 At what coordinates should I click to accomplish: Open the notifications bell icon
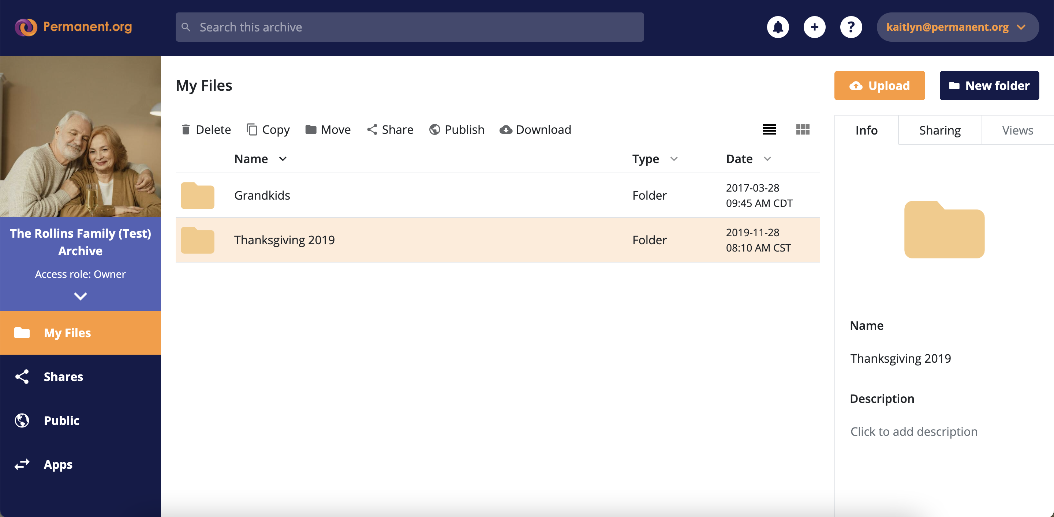click(x=778, y=27)
